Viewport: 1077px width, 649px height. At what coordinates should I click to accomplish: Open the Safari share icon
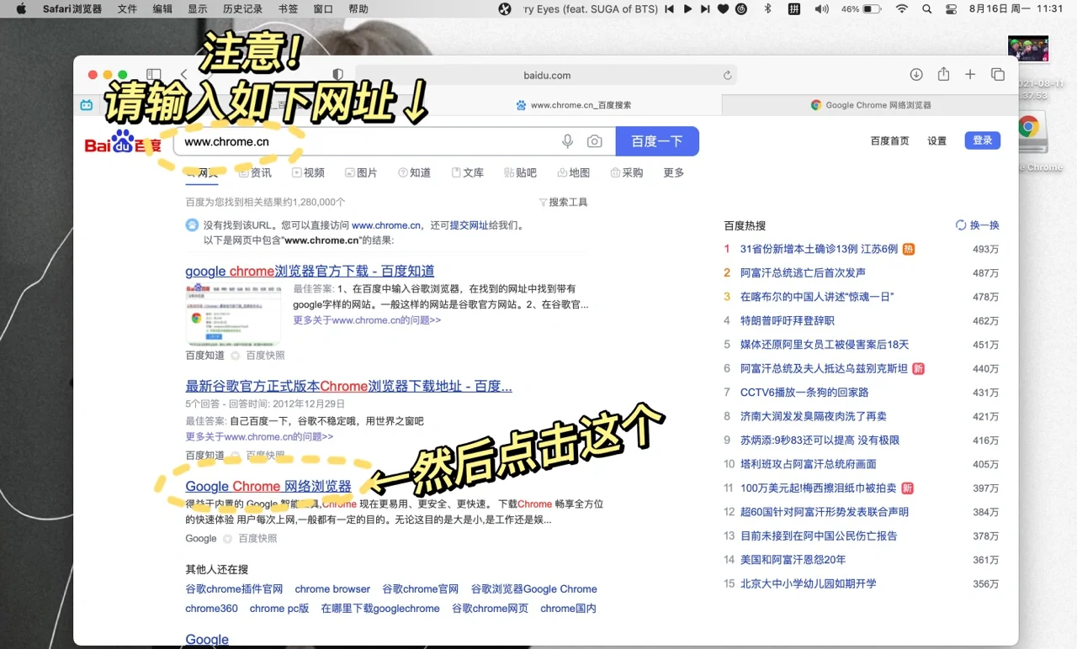click(943, 74)
